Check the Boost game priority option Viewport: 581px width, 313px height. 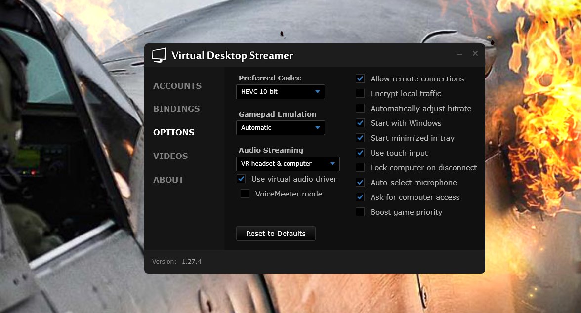361,212
